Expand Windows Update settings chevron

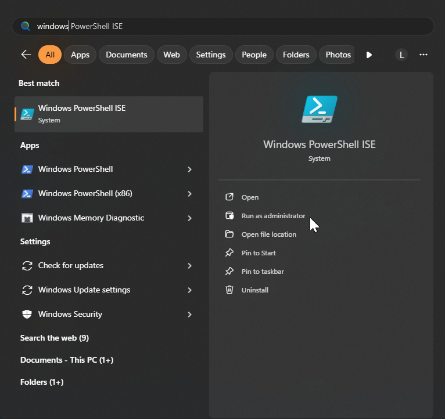tap(189, 290)
